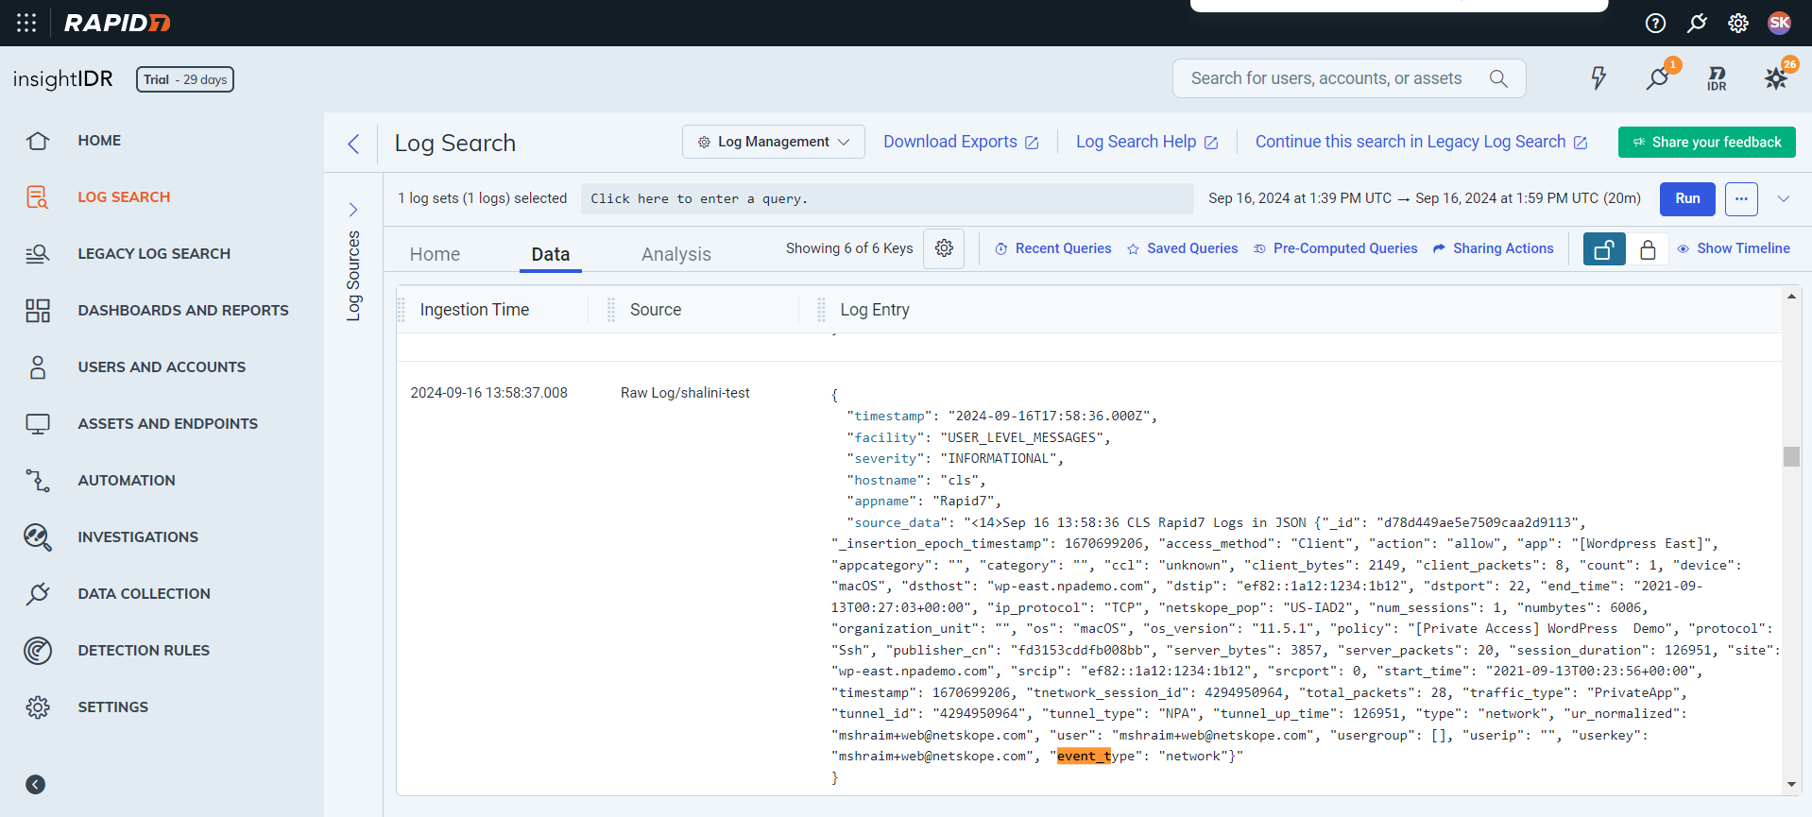Screen dimensions: 1812x817
Task: Click the Investigations sidebar icon
Action: pyautogui.click(x=38, y=537)
